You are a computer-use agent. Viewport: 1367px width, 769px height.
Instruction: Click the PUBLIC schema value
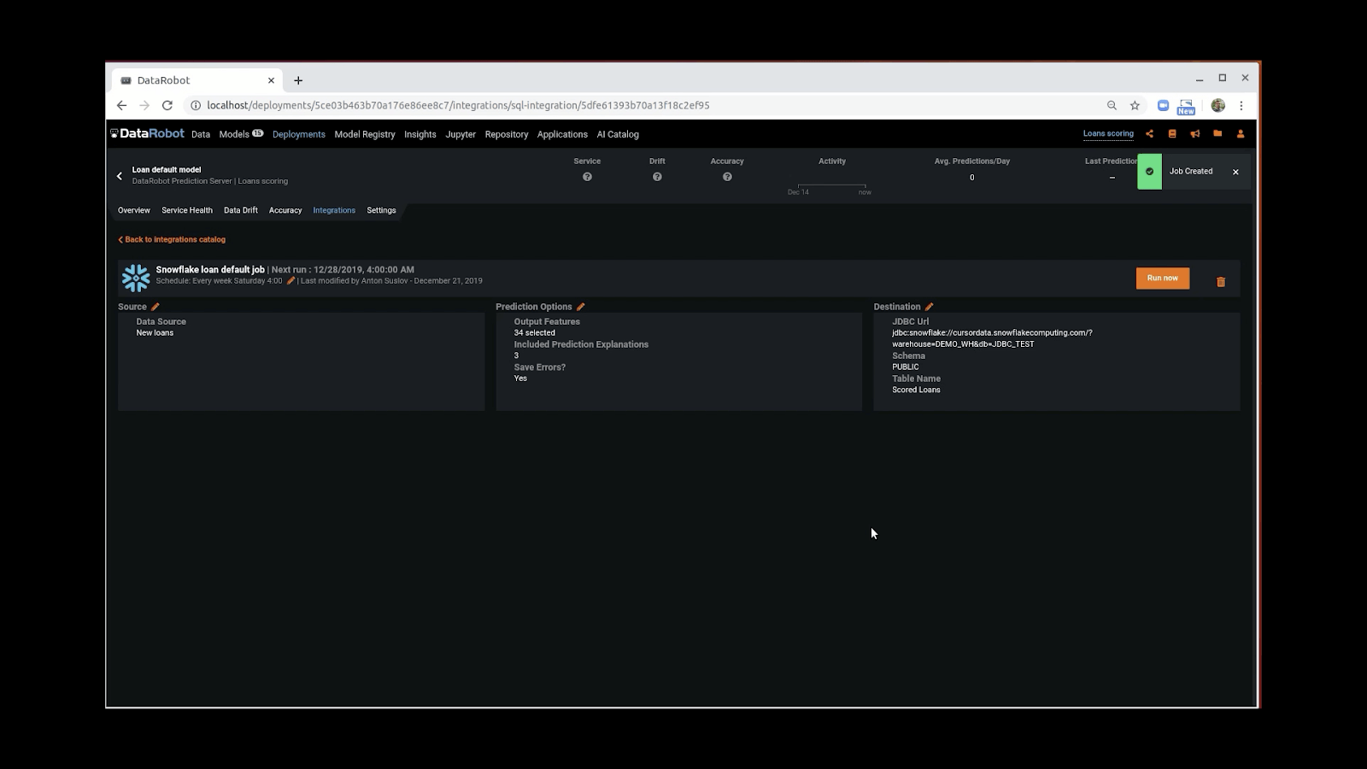(906, 367)
